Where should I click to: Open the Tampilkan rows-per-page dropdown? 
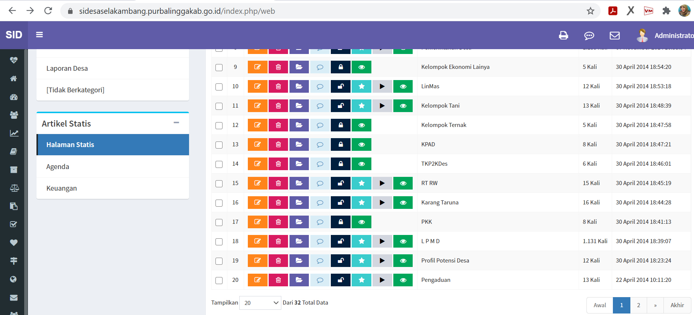coord(260,303)
